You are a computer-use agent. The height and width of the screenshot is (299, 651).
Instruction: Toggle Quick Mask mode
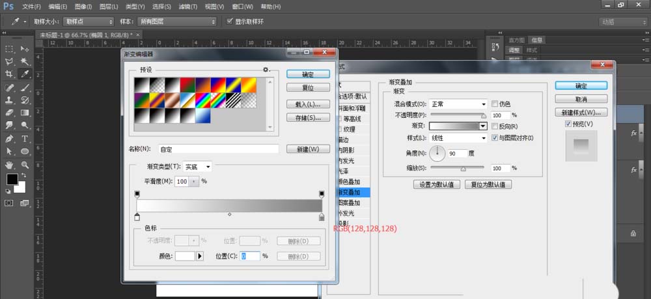[8, 203]
